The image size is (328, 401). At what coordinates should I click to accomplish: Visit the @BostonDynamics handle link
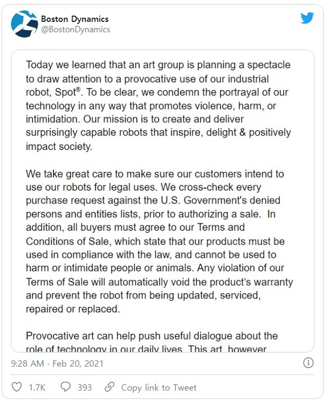click(x=75, y=30)
